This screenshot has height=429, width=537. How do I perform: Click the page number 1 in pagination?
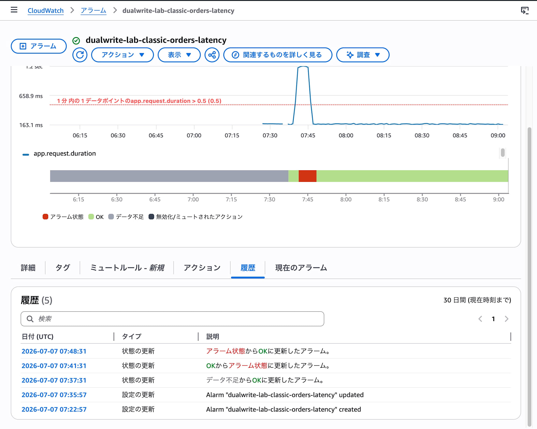493,319
